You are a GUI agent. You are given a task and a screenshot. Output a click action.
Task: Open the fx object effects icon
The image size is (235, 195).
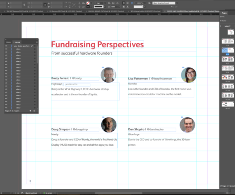tap(118, 3)
